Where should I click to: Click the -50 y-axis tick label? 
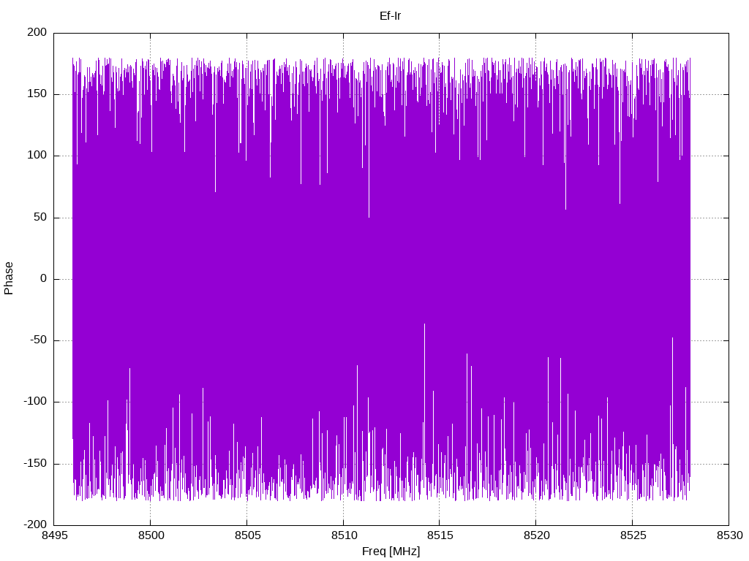[x=39, y=340]
